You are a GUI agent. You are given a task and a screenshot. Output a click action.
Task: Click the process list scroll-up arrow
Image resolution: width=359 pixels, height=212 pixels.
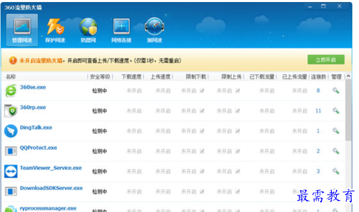348,76
